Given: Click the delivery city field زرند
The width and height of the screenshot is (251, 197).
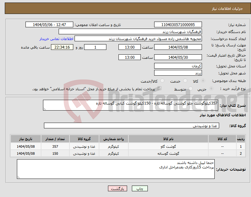Looking at the screenshot, I should (178, 73).
